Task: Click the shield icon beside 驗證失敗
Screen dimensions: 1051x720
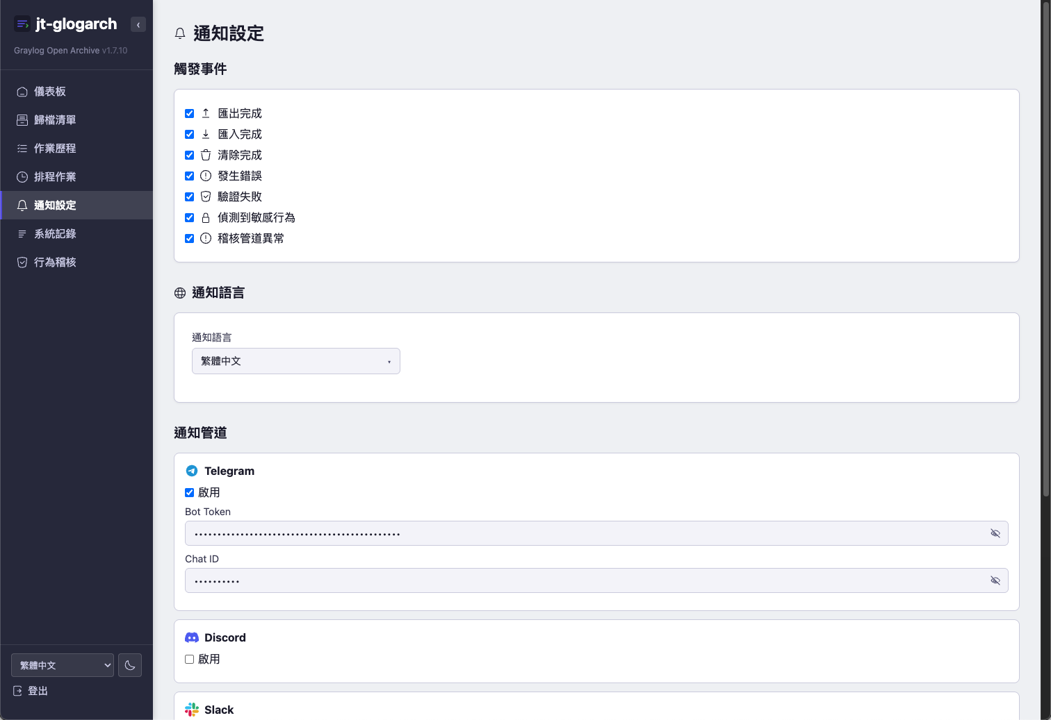Action: [x=206, y=196]
